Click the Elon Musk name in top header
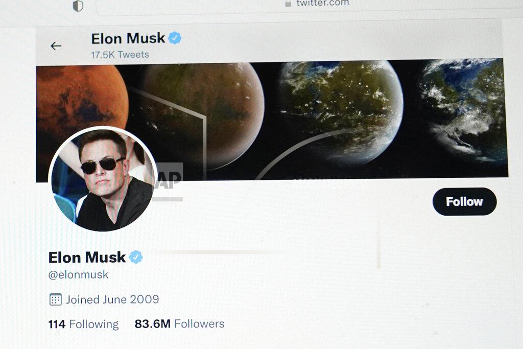Image resolution: width=523 pixels, height=349 pixels. tap(128, 38)
